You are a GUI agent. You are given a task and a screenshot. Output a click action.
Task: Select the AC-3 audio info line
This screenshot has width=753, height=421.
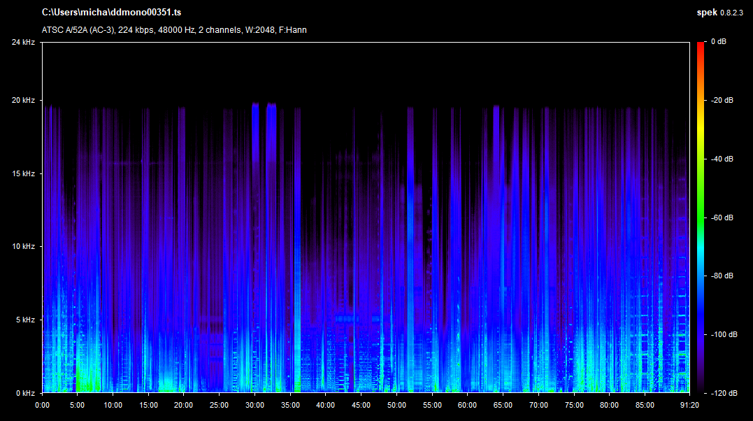[x=174, y=30]
